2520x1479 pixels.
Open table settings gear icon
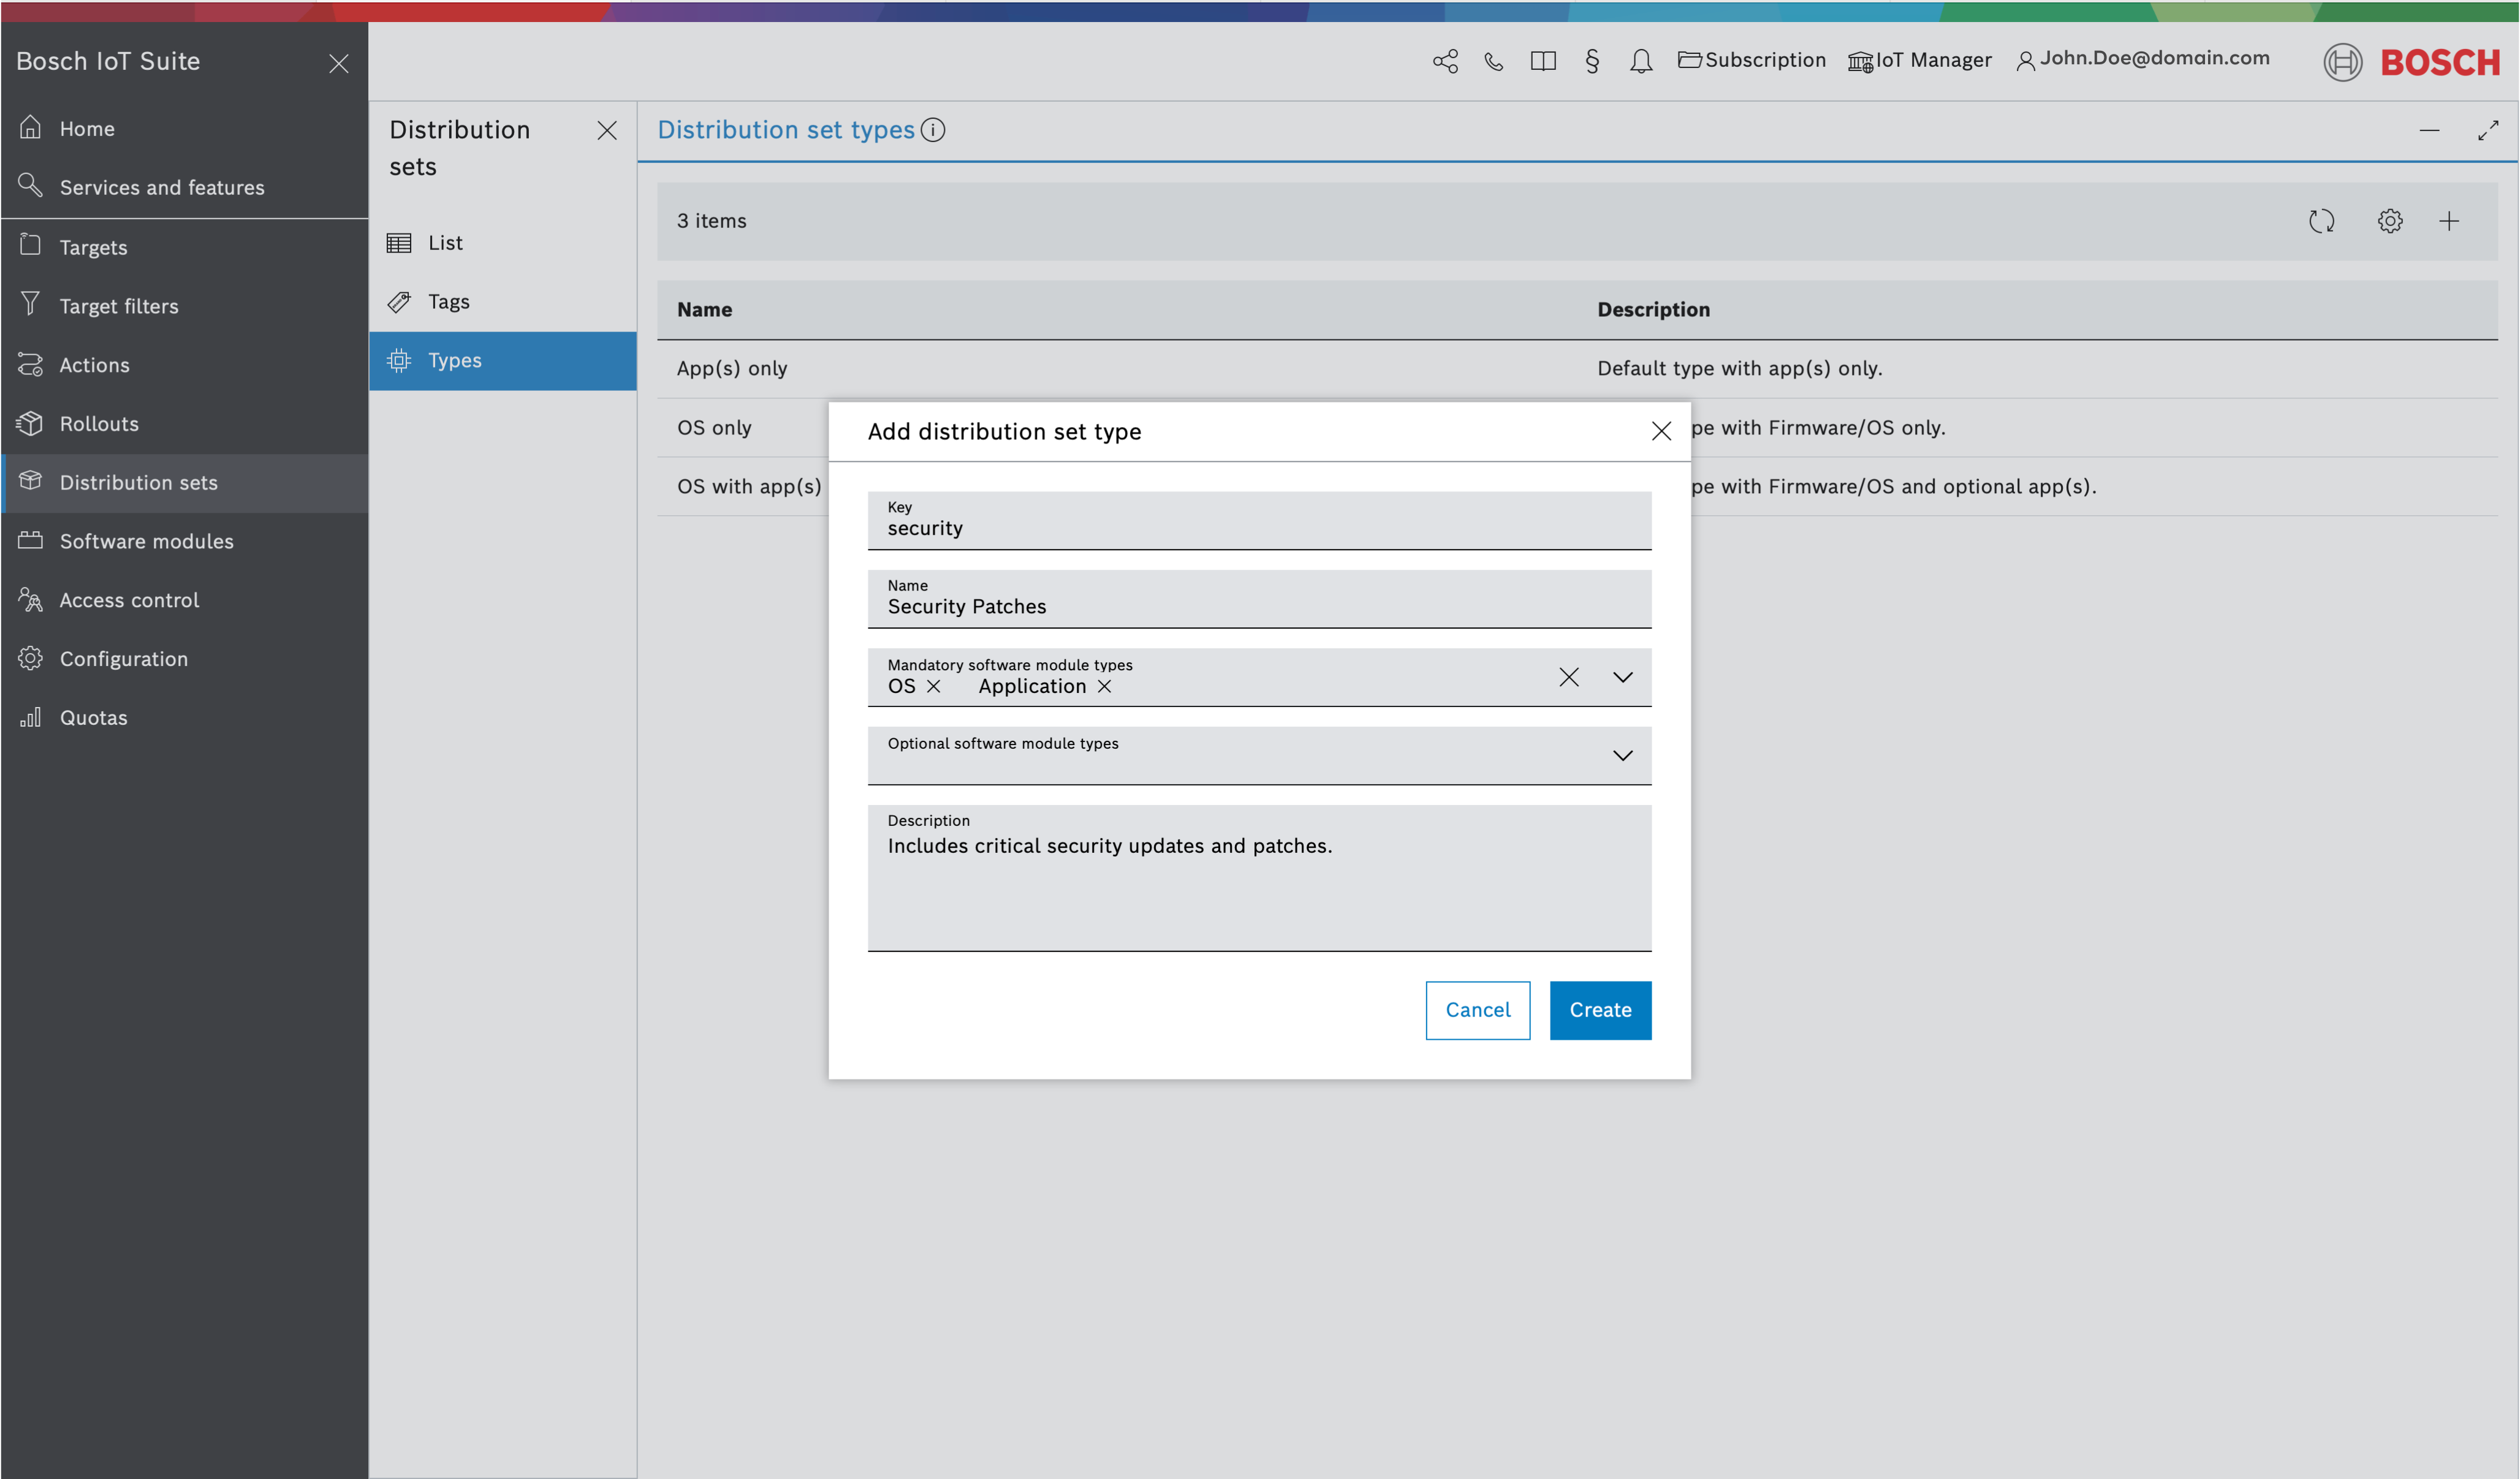pyautogui.click(x=2389, y=221)
